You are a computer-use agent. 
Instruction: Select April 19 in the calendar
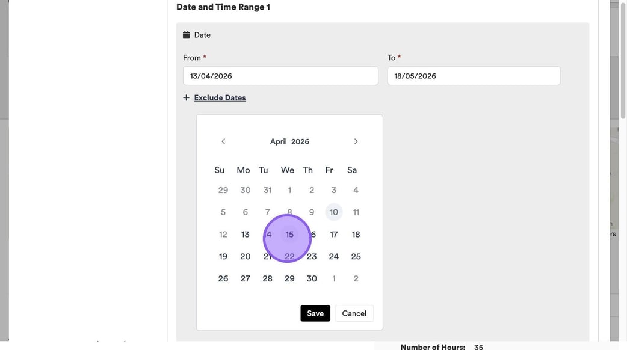pyautogui.click(x=223, y=257)
